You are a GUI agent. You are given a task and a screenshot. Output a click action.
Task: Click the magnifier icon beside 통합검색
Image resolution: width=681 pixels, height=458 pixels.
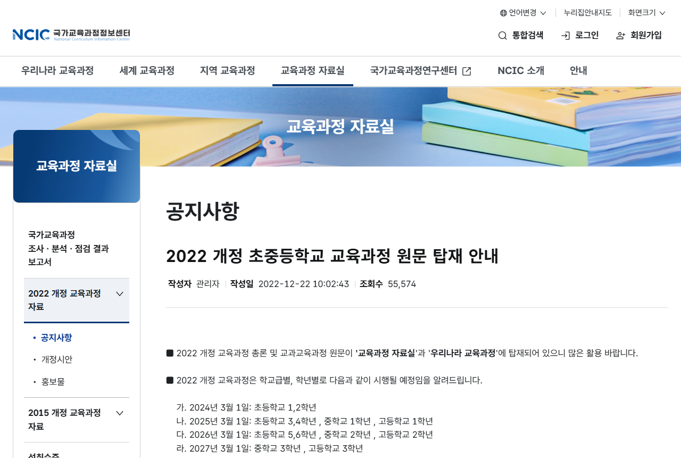click(502, 36)
